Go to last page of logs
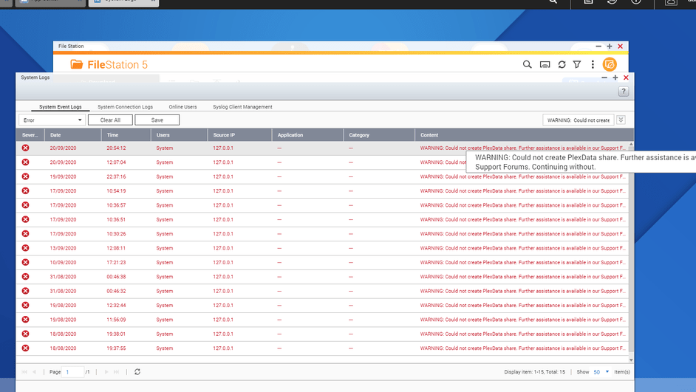Screen dimensions: 696x392 coord(116,371)
